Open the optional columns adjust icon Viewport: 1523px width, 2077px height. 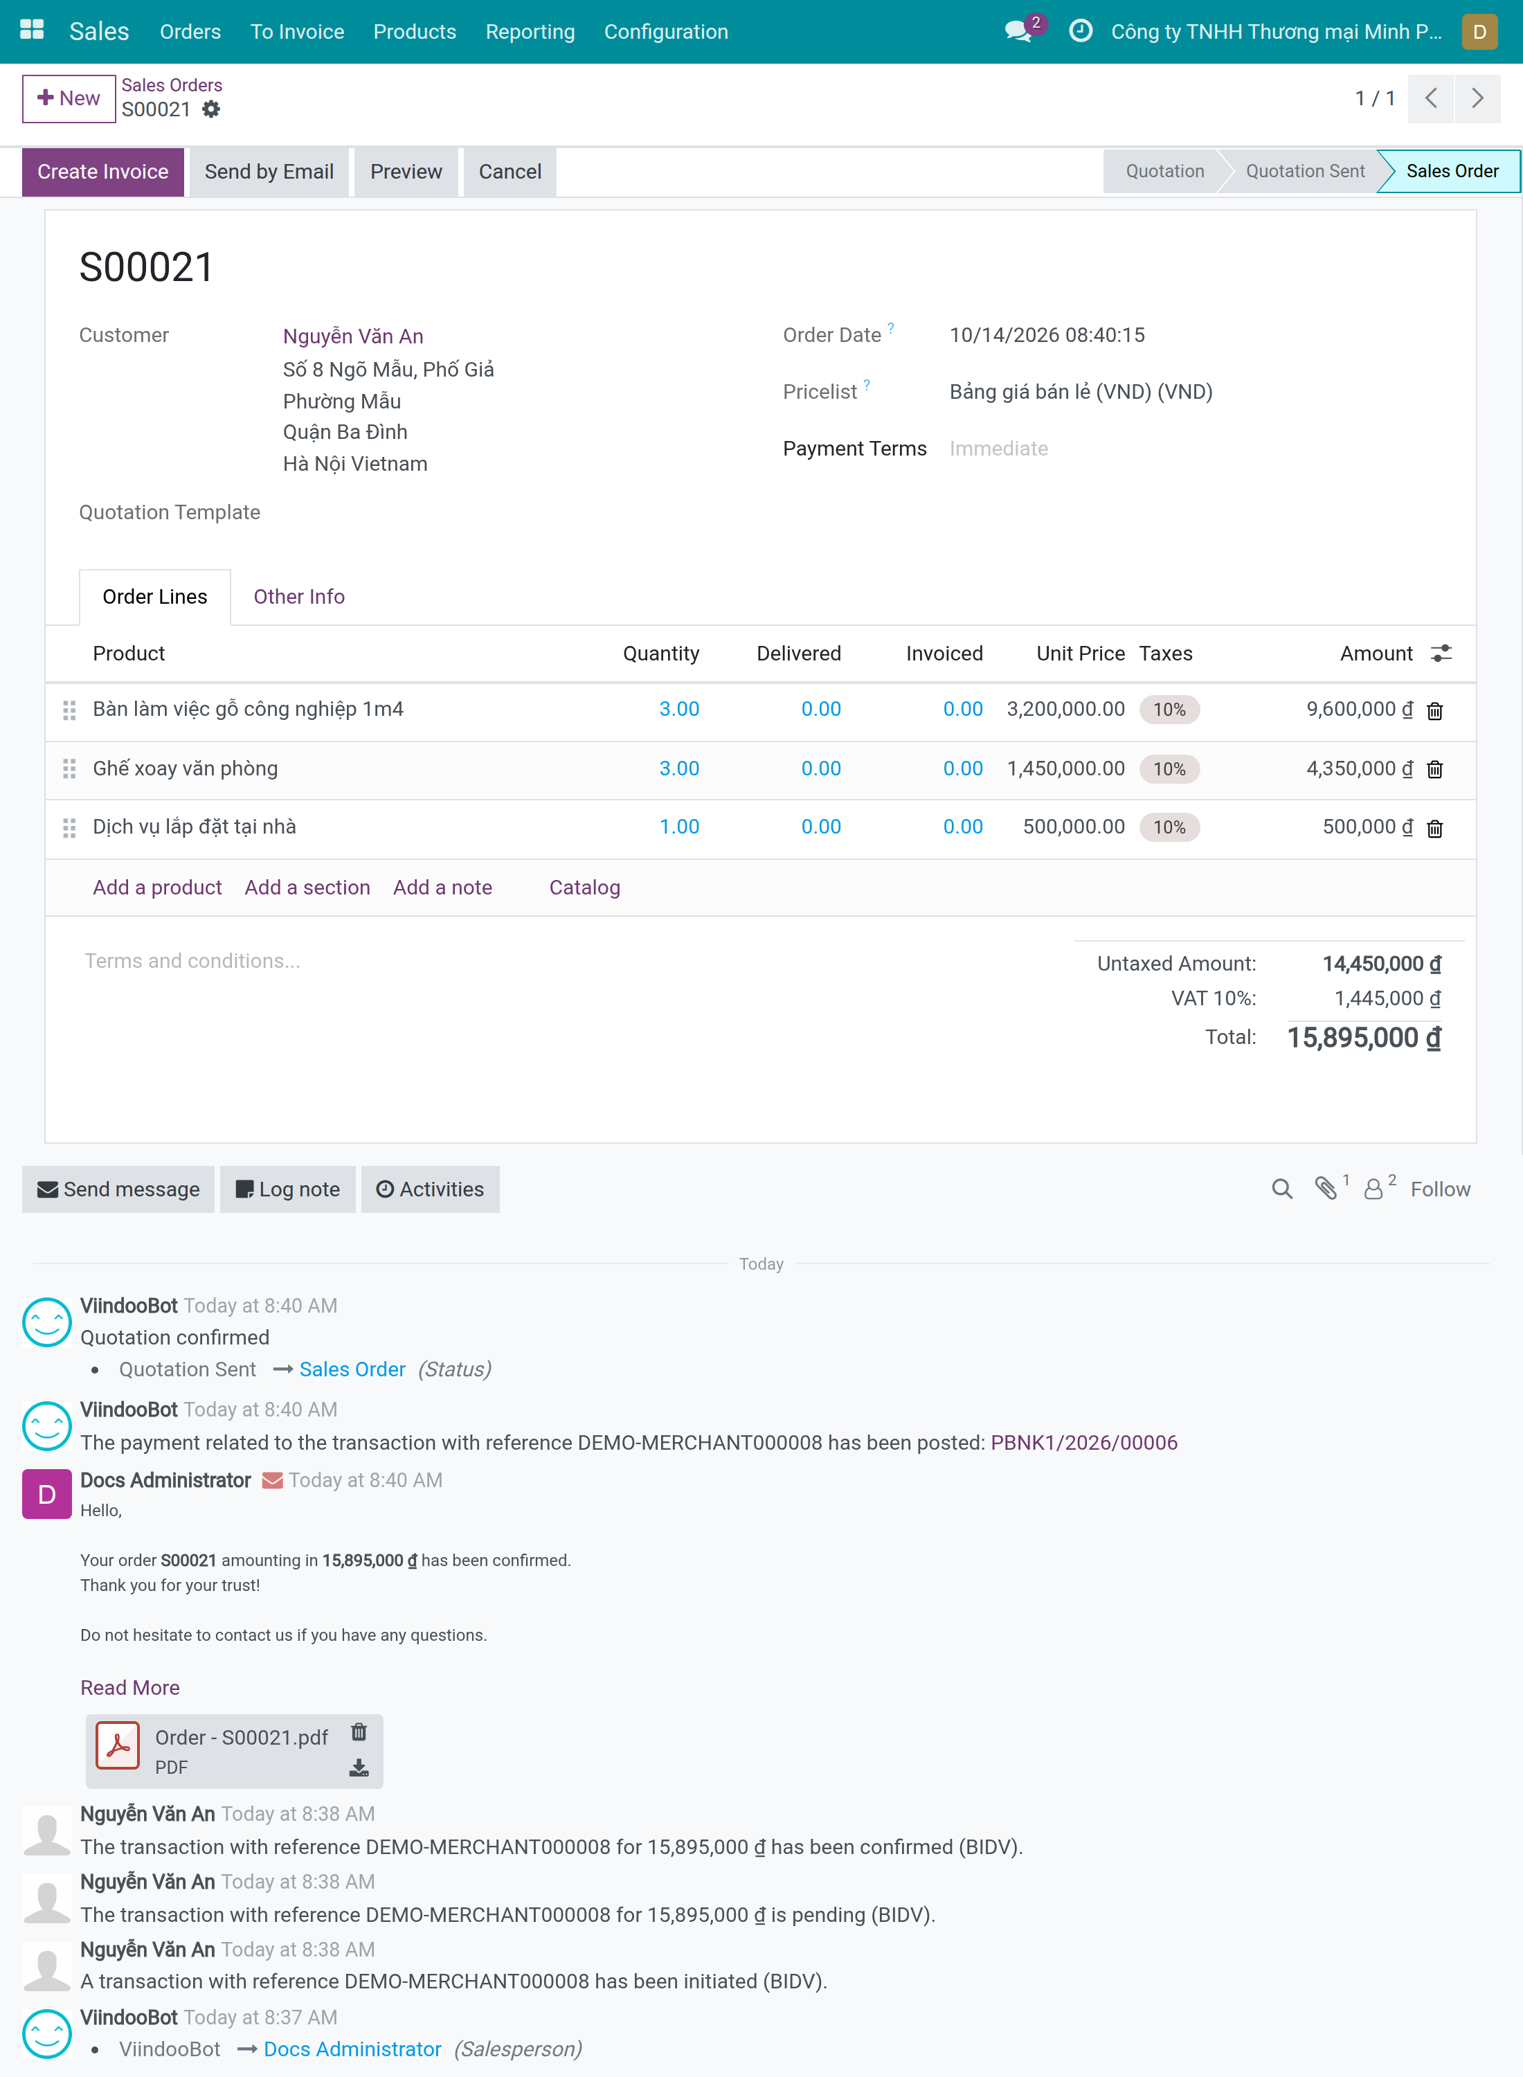[1441, 654]
